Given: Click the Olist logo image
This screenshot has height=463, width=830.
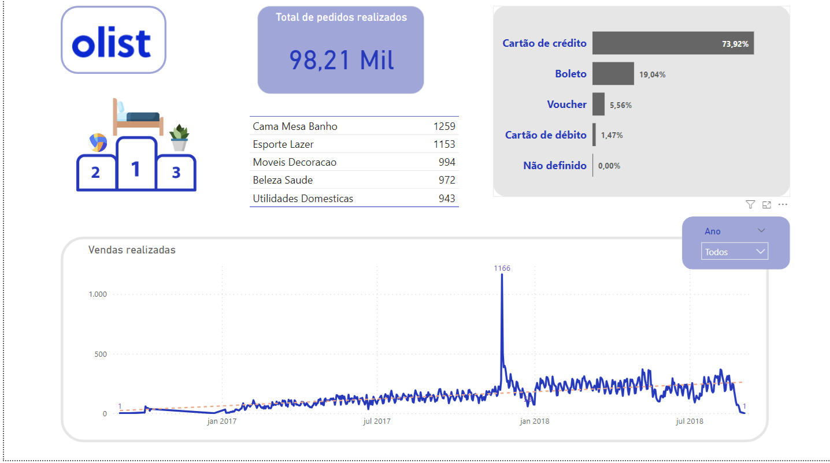Looking at the screenshot, I should (x=113, y=40).
